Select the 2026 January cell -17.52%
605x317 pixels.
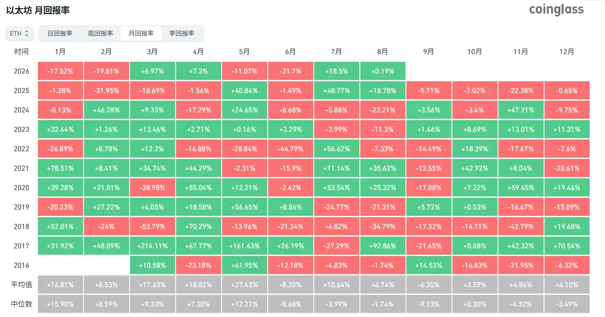[60, 71]
